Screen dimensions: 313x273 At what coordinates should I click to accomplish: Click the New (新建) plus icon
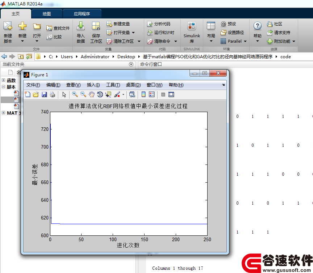(22, 26)
